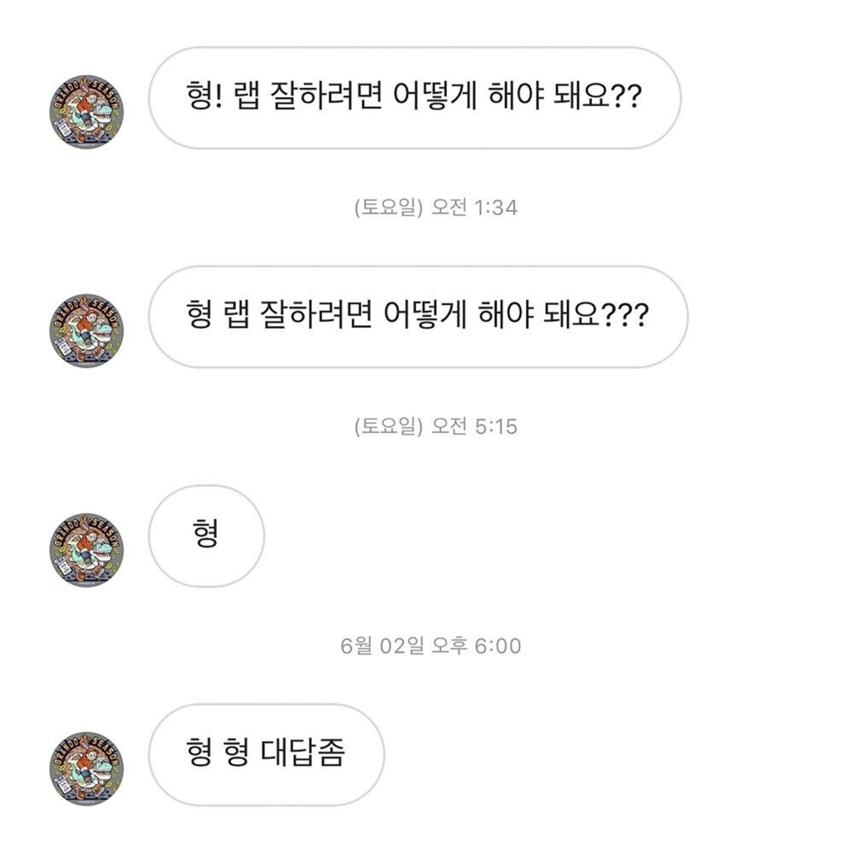Click the avatar next to '형 형 대답좀'
Screen dimensions: 854x854
coord(86,769)
